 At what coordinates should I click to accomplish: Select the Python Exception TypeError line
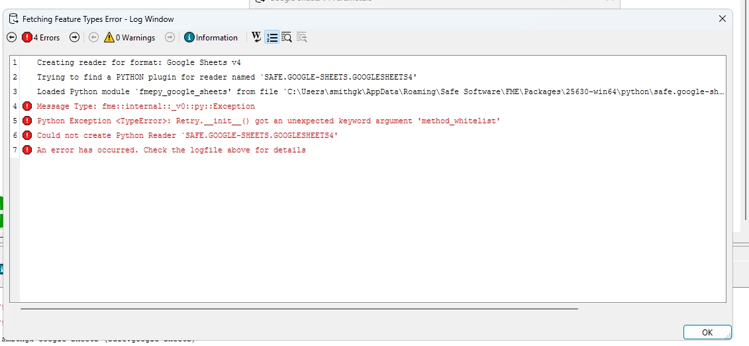click(x=268, y=121)
